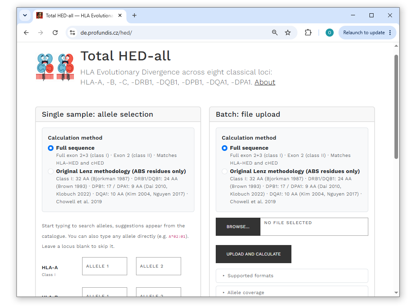
Task: Open a new tab with the plus button
Action: coord(134,16)
